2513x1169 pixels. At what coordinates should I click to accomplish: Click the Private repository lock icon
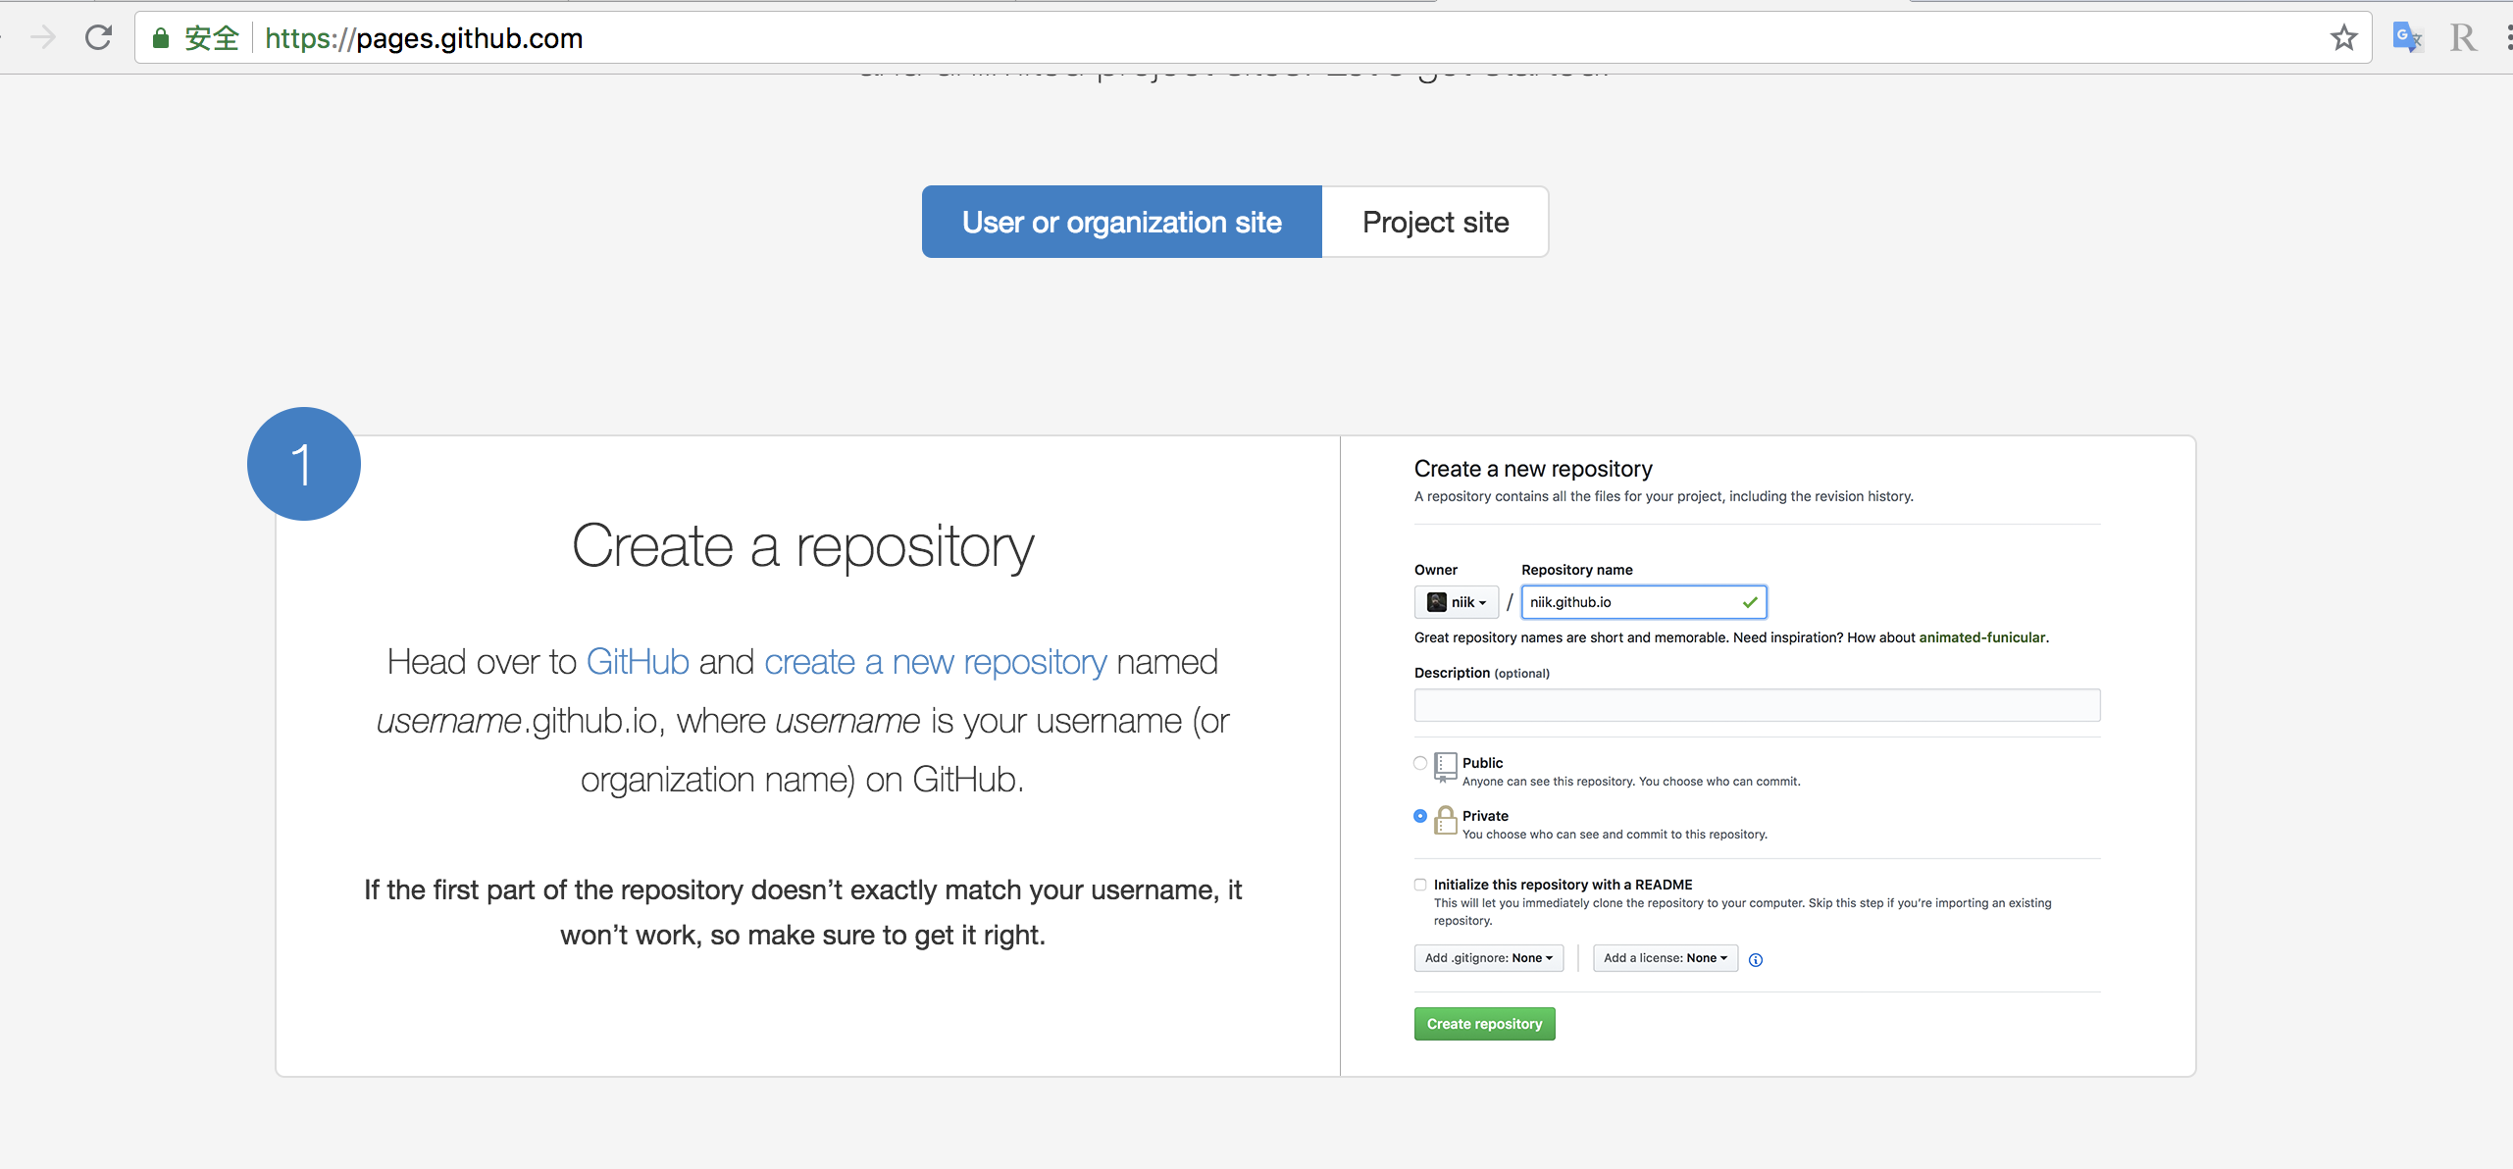click(1445, 820)
